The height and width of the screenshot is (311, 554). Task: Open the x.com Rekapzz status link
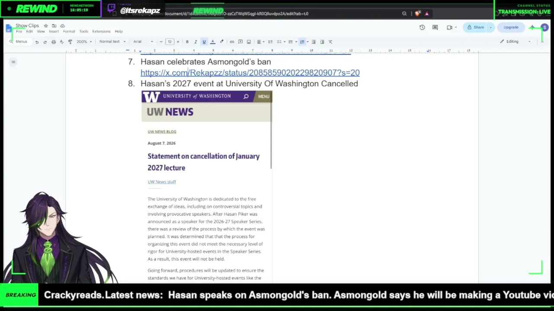tap(250, 73)
